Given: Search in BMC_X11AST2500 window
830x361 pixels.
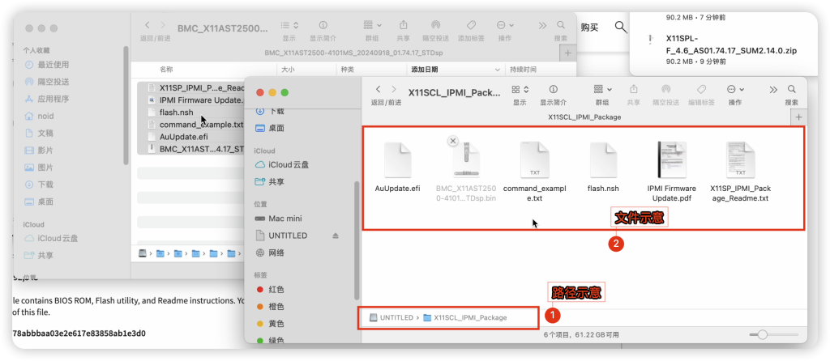Looking at the screenshot, I should [561, 25].
